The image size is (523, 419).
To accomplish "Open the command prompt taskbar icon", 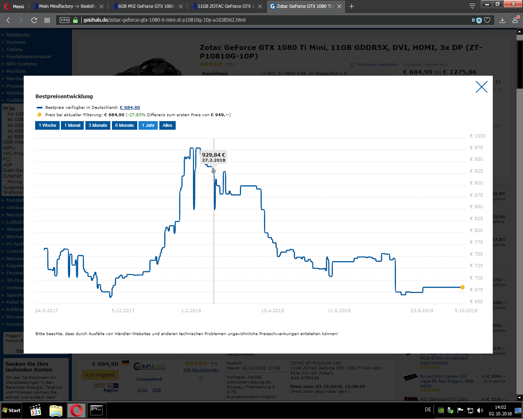I will point(96,410).
